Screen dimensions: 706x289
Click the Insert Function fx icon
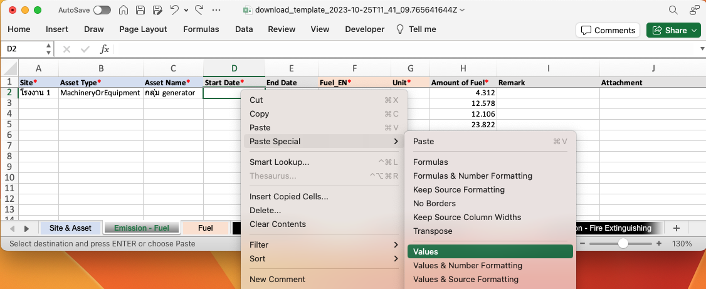(x=105, y=49)
